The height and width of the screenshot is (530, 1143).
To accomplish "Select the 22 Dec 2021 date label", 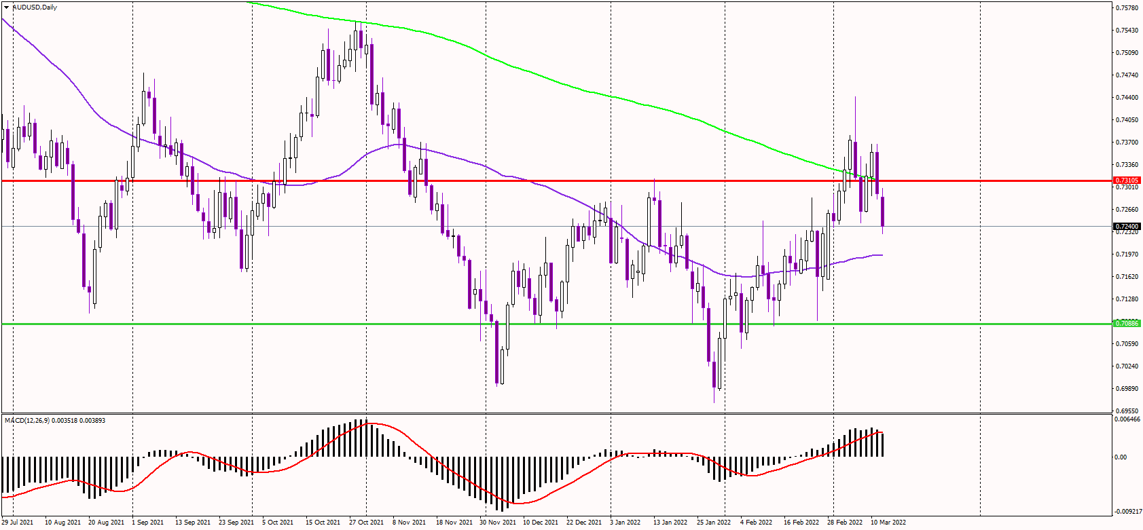I will 584,523.
